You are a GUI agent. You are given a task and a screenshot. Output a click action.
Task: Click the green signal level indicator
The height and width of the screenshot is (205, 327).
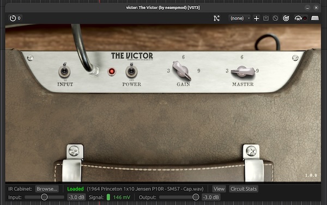(108, 197)
